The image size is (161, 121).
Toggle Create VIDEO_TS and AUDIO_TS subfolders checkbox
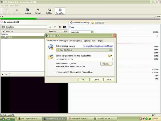pos(57,72)
